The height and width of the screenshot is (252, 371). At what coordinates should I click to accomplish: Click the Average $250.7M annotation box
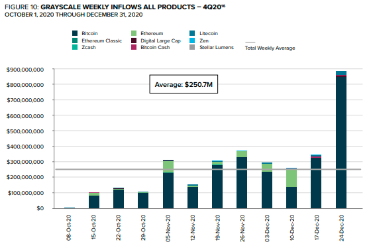[x=184, y=84]
